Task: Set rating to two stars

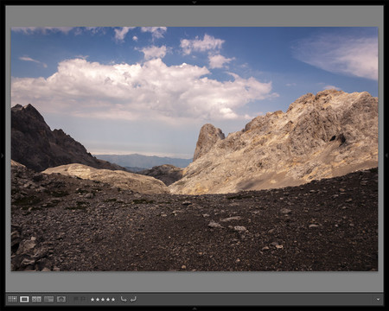Action: (x=98, y=300)
